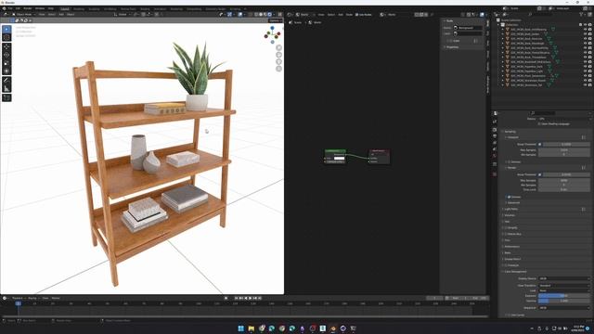Expand the Light Paths panel
The width and height of the screenshot is (594, 334).
click(x=510, y=209)
